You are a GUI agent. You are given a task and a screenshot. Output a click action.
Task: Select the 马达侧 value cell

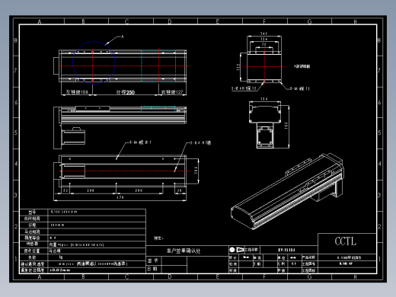55,251
